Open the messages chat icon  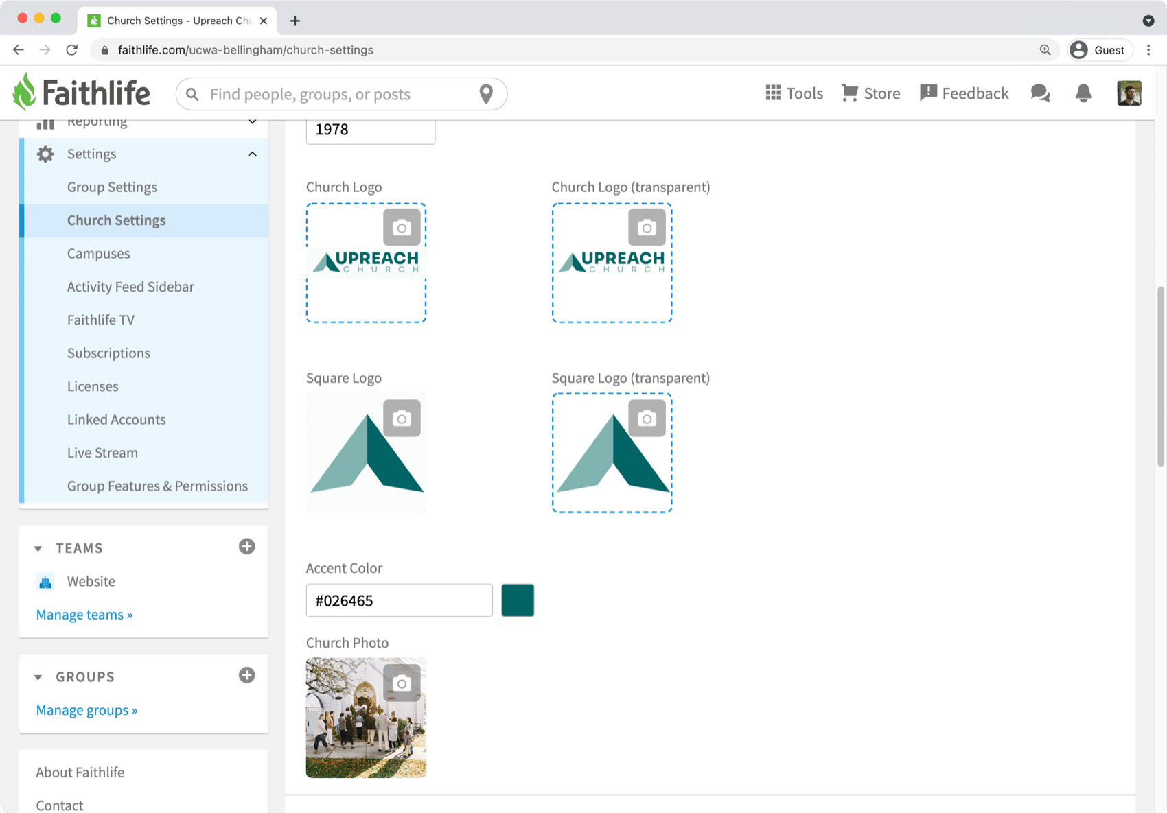pos(1041,93)
